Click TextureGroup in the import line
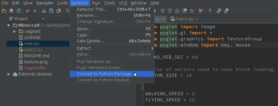This screenshot has height=106, width=278. coord(244,39)
